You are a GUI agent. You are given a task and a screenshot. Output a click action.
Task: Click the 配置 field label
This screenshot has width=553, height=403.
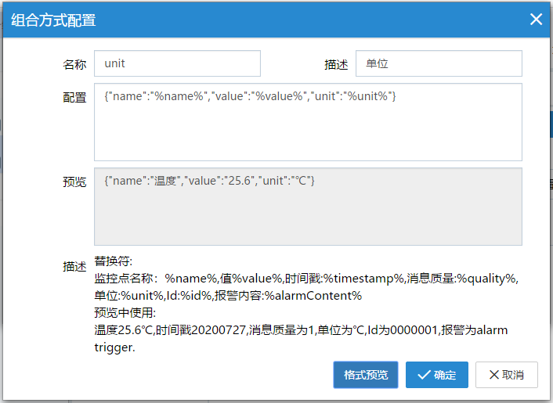pos(74,98)
